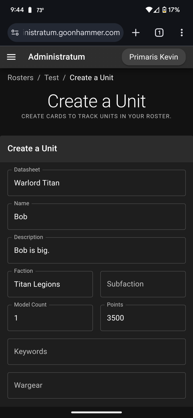Tap the Points field showing 3500
Screen dimensions: 193x418
pos(143,318)
